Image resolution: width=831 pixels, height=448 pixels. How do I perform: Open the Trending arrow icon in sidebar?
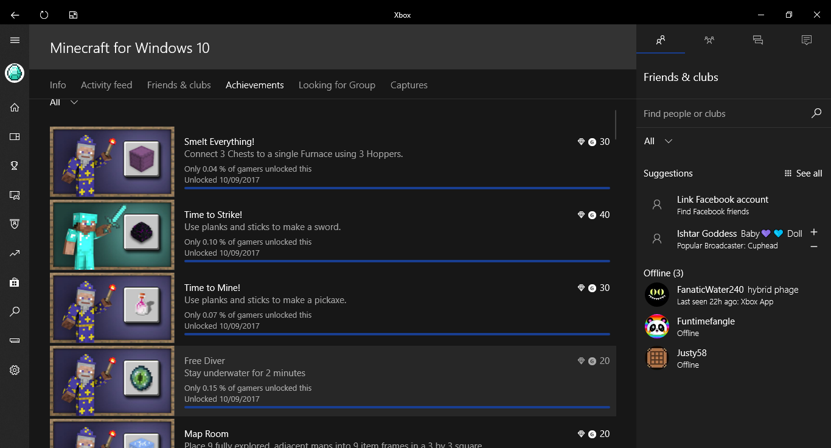(x=15, y=253)
